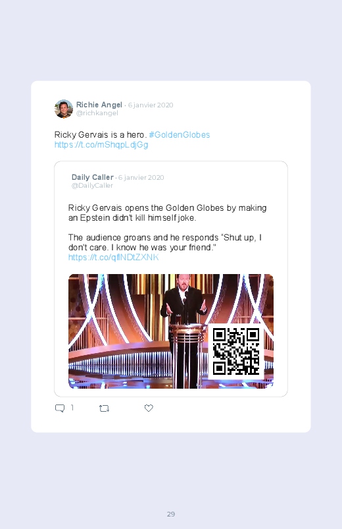Click the QR code on the video
Image resolution: width=342 pixels, height=529 pixels.
(x=236, y=351)
